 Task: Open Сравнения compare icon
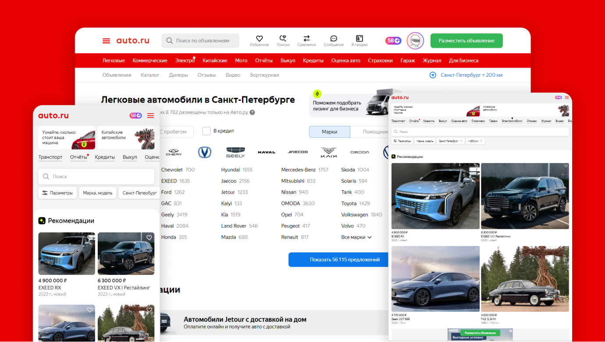point(306,39)
